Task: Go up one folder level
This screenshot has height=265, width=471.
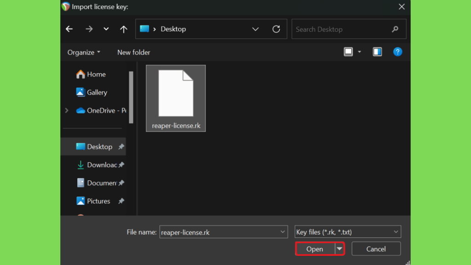Action: (123, 29)
